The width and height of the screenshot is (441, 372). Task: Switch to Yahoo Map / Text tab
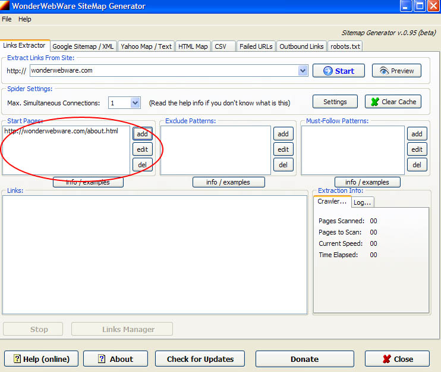pos(146,46)
